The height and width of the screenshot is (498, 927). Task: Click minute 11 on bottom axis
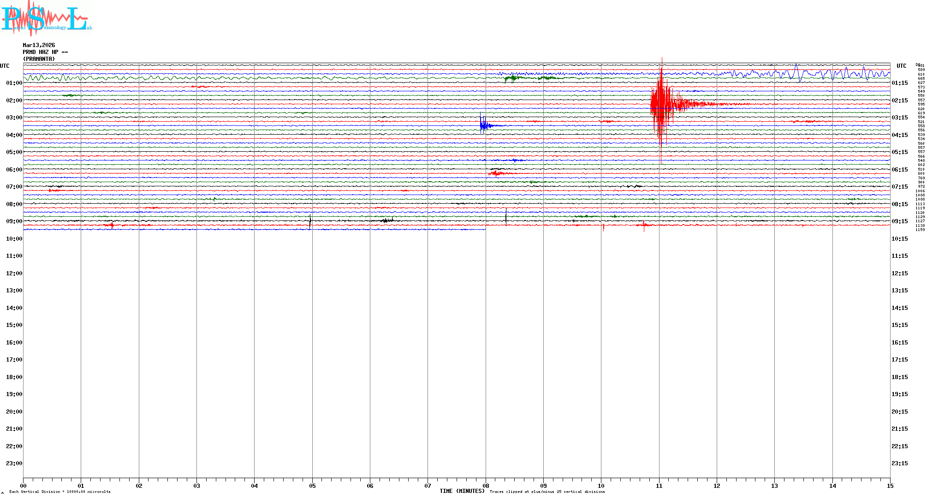(659, 486)
